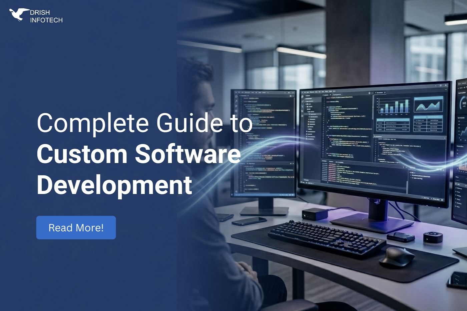Click the Drish Infotech bird logo
Viewport: 467px width, 311px height.
tap(19, 15)
